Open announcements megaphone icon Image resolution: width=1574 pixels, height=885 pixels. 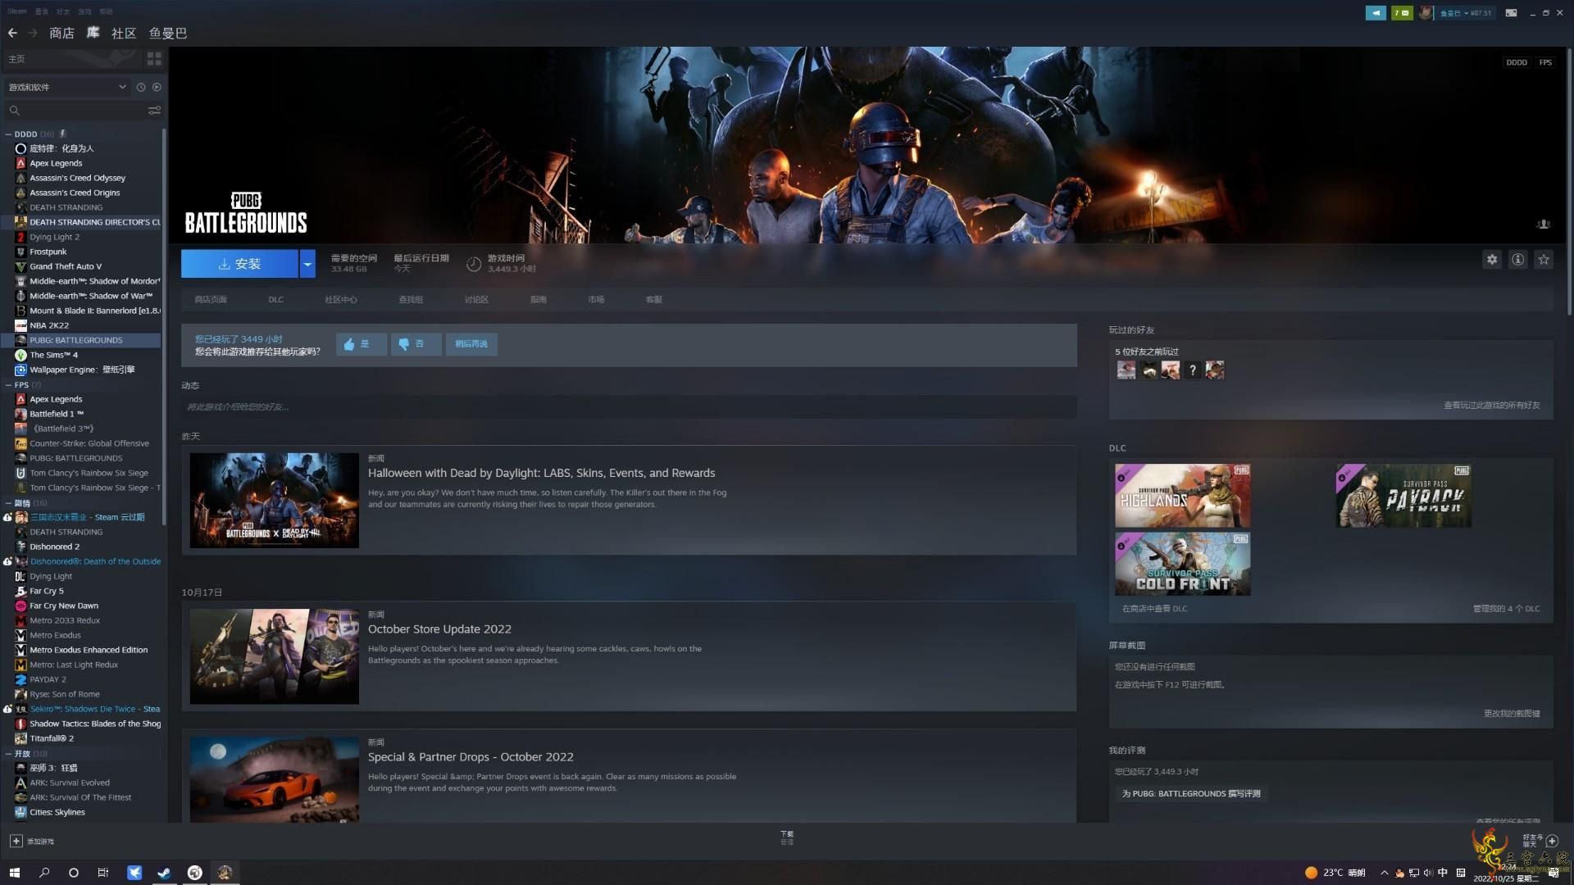1376,13
